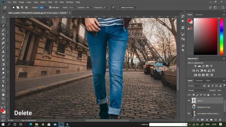Toggle lock transparent pixels

(x=194, y=95)
